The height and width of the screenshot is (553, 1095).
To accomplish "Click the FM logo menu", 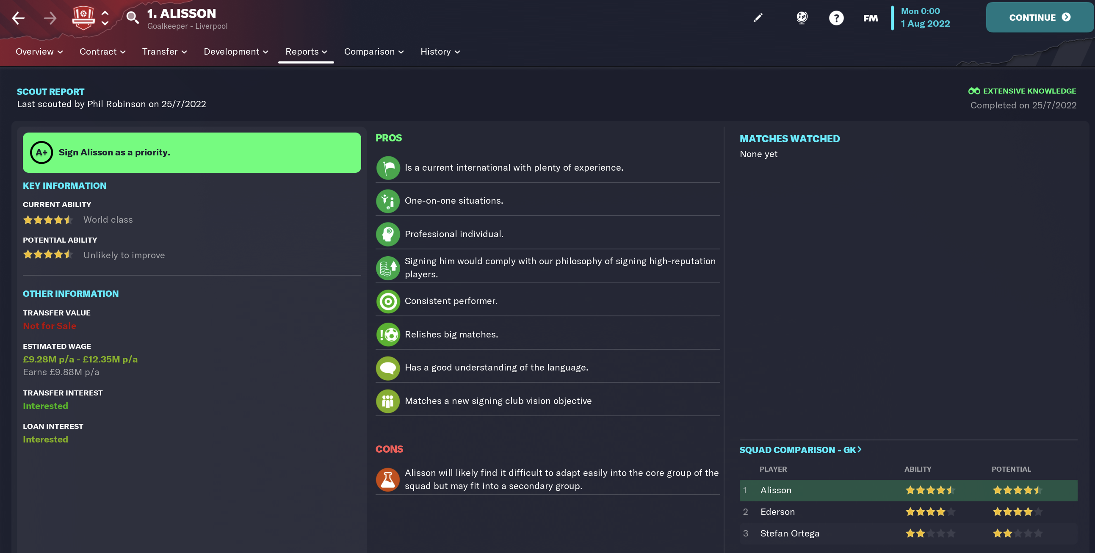I will point(870,18).
